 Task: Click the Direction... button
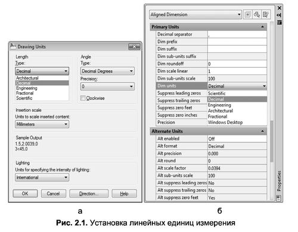pos(89,193)
